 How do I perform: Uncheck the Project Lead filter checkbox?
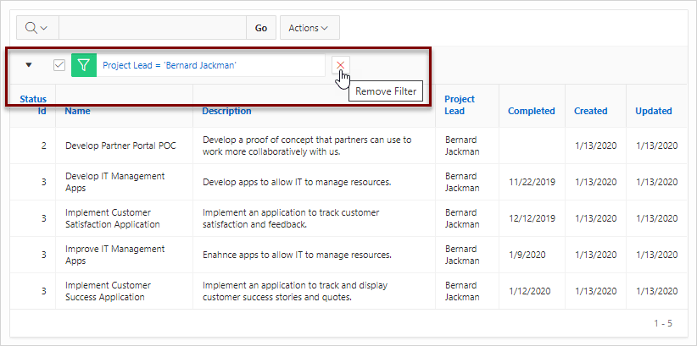click(59, 66)
